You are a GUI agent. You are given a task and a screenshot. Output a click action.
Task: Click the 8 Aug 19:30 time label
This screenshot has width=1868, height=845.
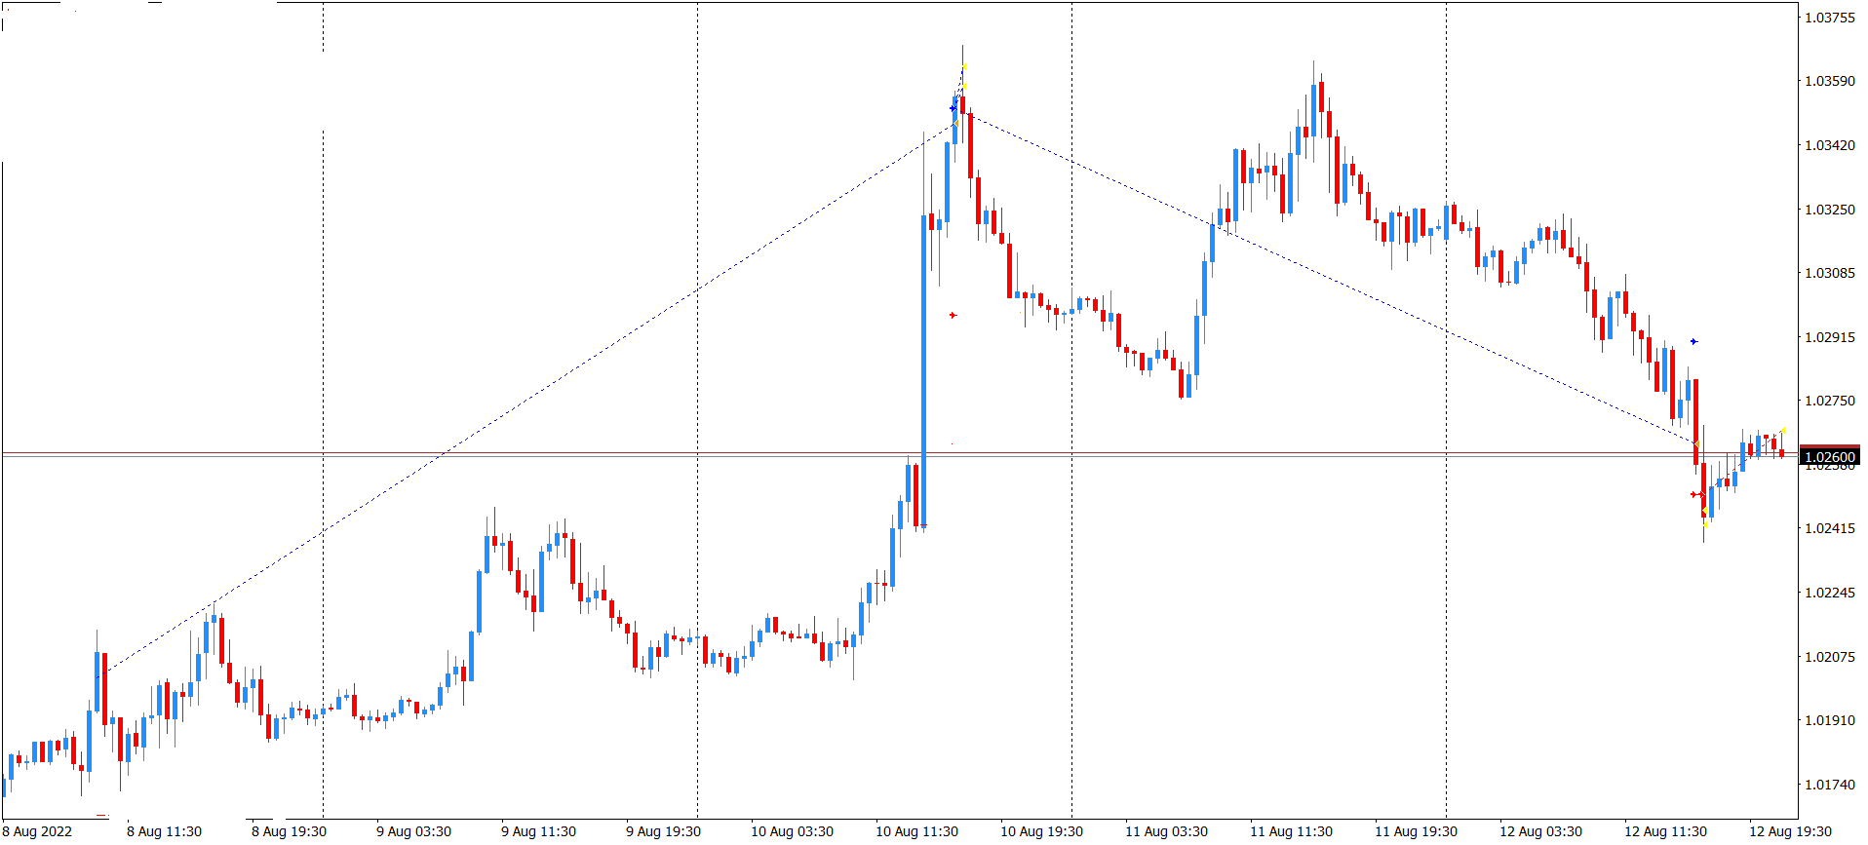(289, 831)
